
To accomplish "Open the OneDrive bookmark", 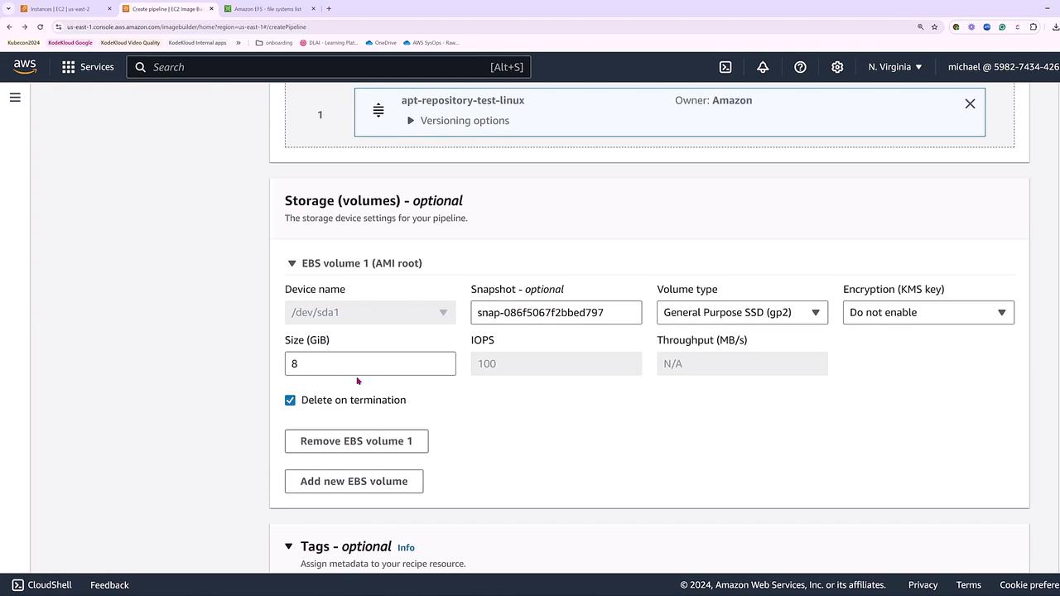I will click(x=381, y=42).
